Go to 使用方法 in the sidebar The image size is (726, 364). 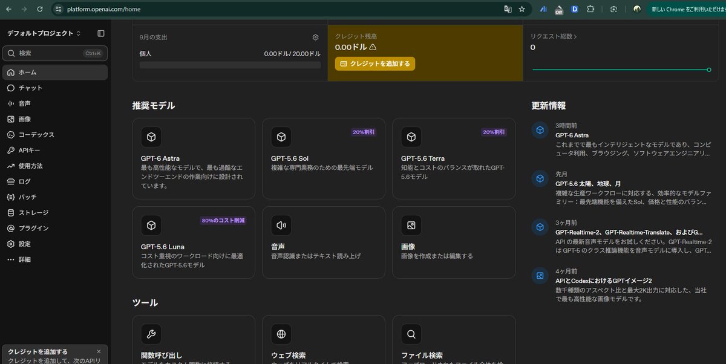[x=55, y=166]
